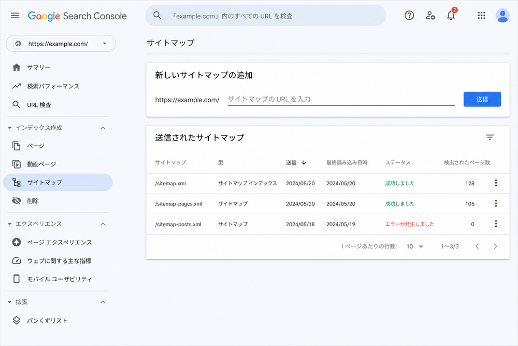
Task: Open 検索パフォーマンス in the sidebar
Action: pos(58,86)
